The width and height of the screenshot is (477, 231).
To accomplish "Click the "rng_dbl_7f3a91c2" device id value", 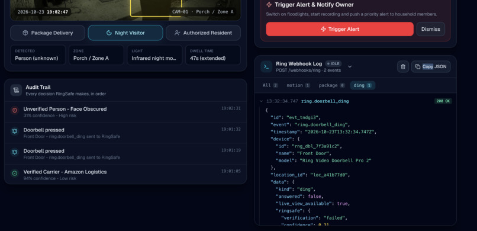I will pos(318,146).
